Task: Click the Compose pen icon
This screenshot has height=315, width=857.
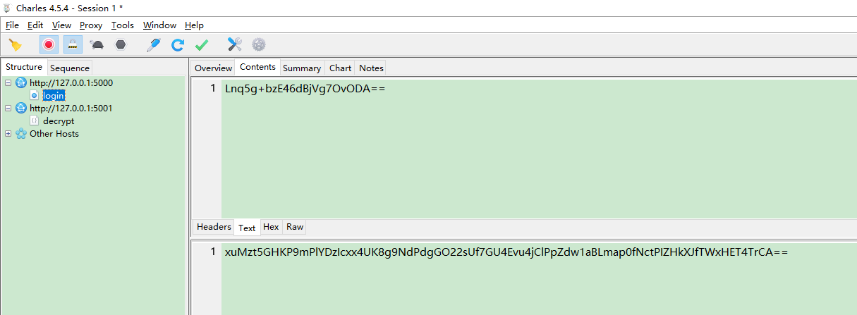Action: tap(153, 44)
